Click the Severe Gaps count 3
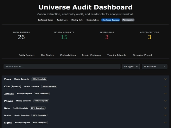This screenshot has width=171, height=128. 107,37
